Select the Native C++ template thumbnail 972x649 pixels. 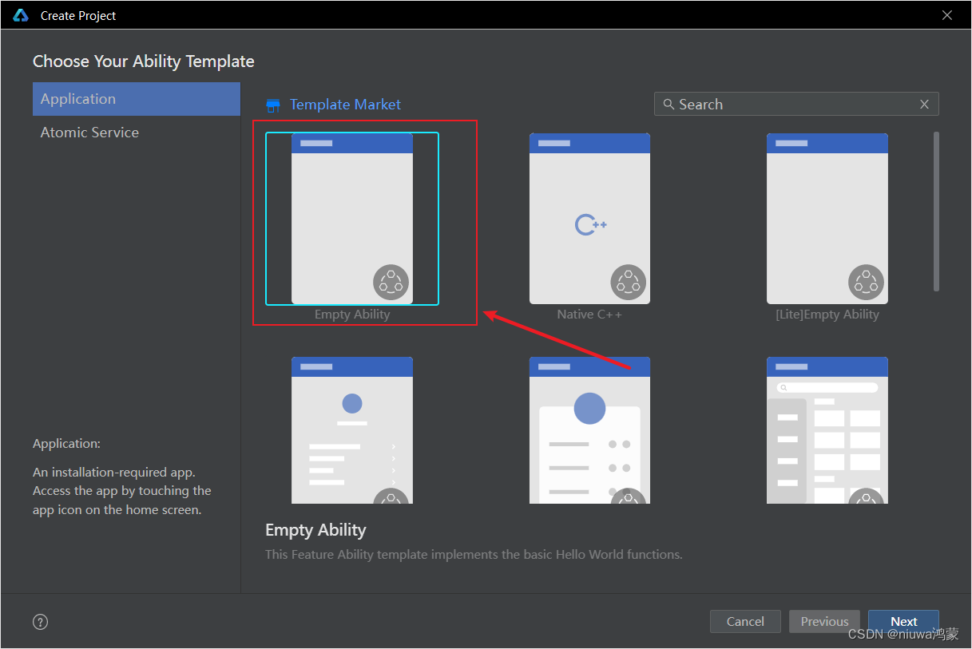[589, 219]
